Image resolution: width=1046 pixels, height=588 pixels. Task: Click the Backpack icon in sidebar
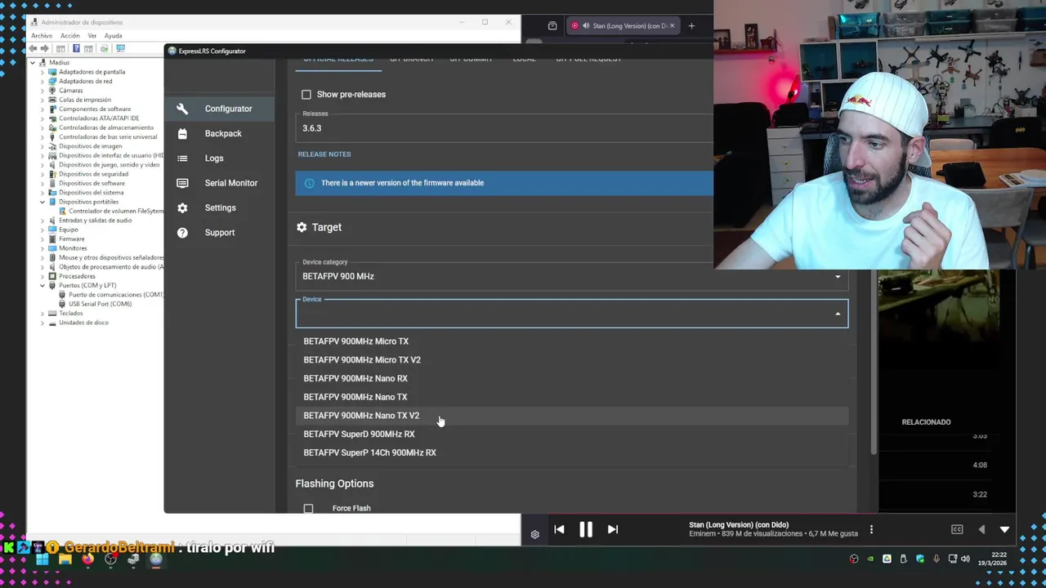[182, 133]
